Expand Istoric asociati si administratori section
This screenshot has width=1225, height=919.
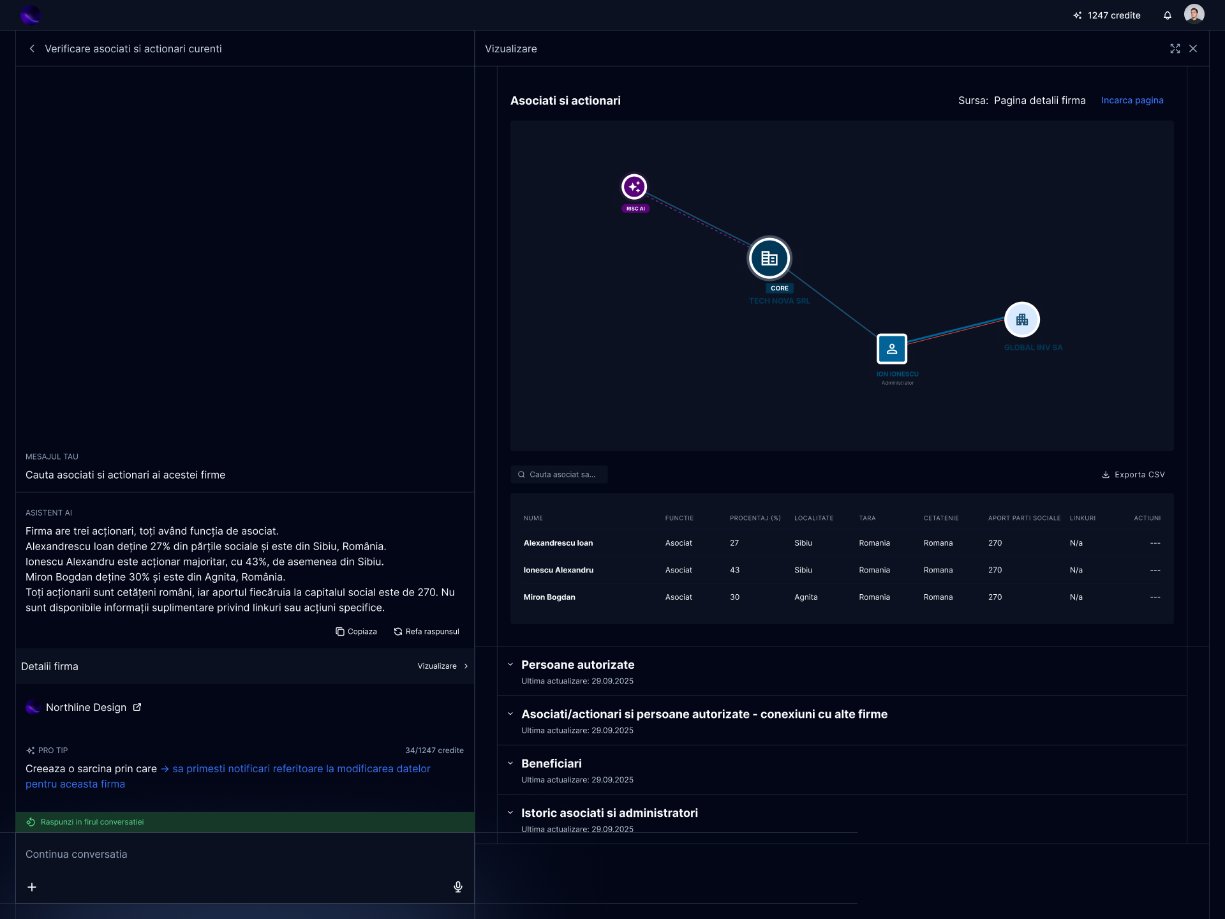(x=510, y=813)
